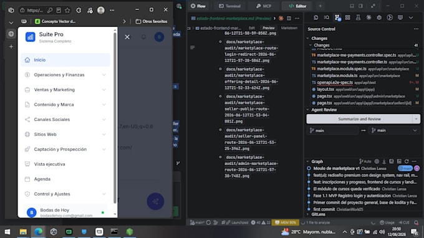
Task: Select the Editor tab
Action: [297, 6]
